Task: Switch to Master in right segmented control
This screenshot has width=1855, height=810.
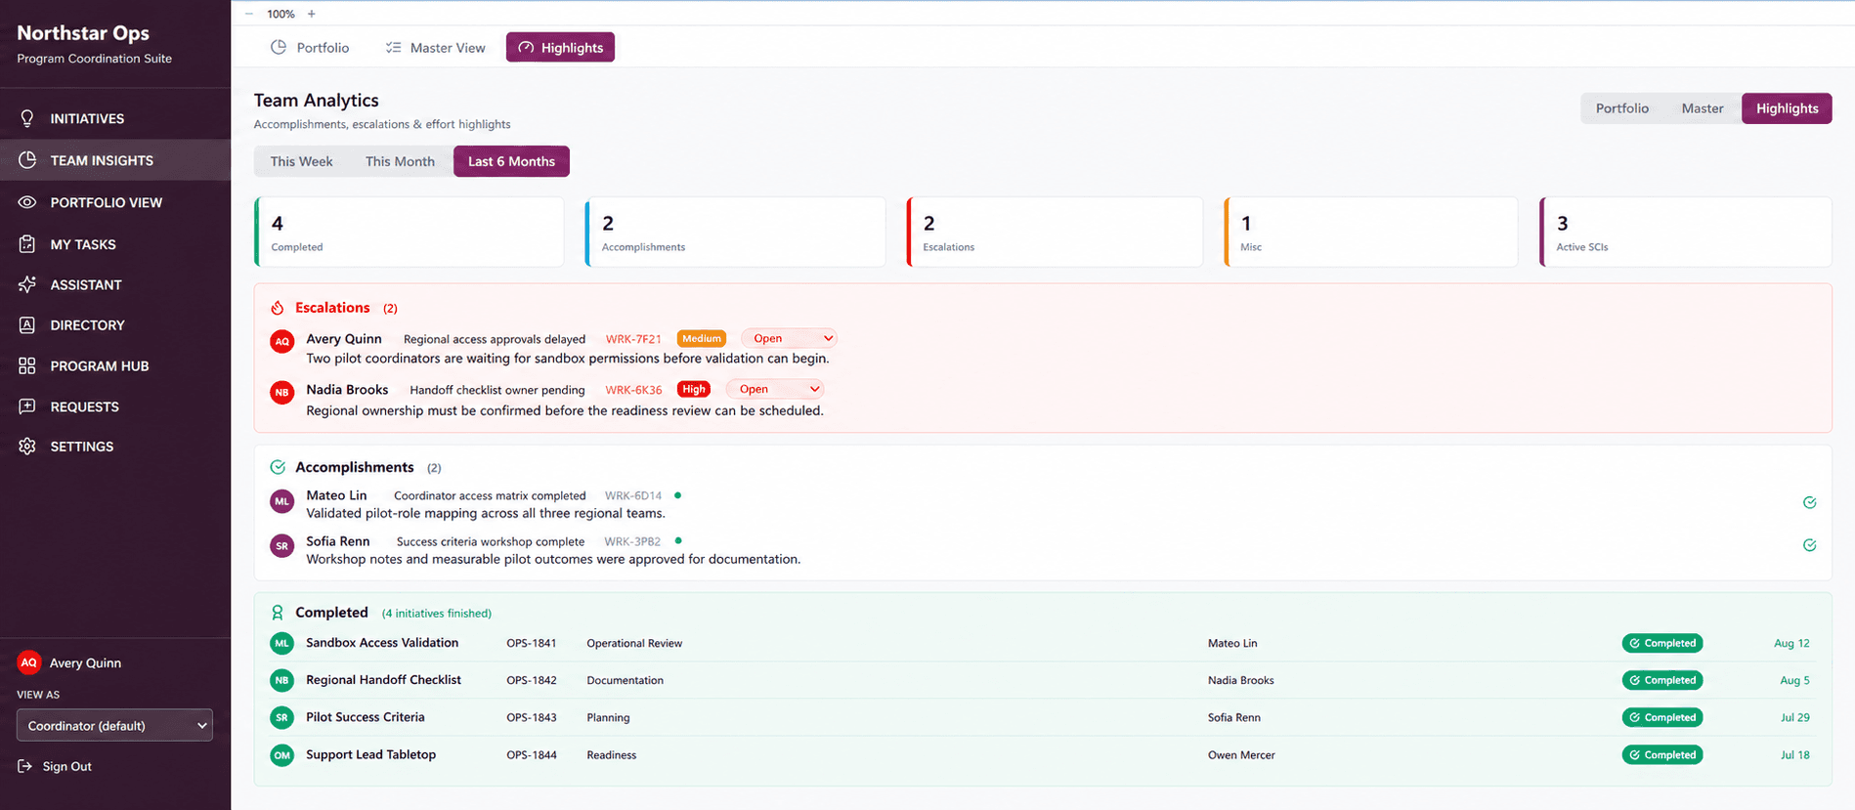Action: (1702, 108)
